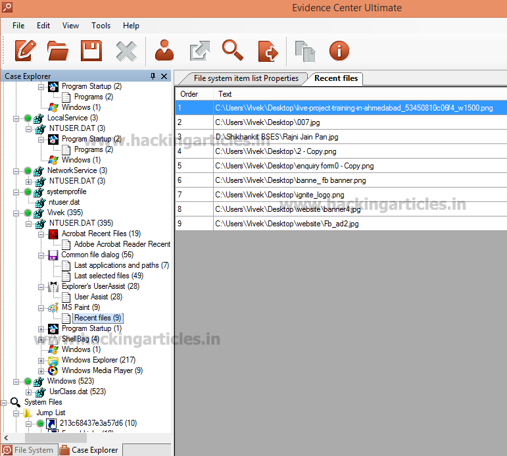Click the Order column header
The height and width of the screenshot is (456, 507).
click(x=194, y=94)
